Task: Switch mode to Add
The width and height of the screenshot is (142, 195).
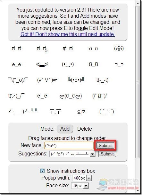Action: [x=65, y=129]
